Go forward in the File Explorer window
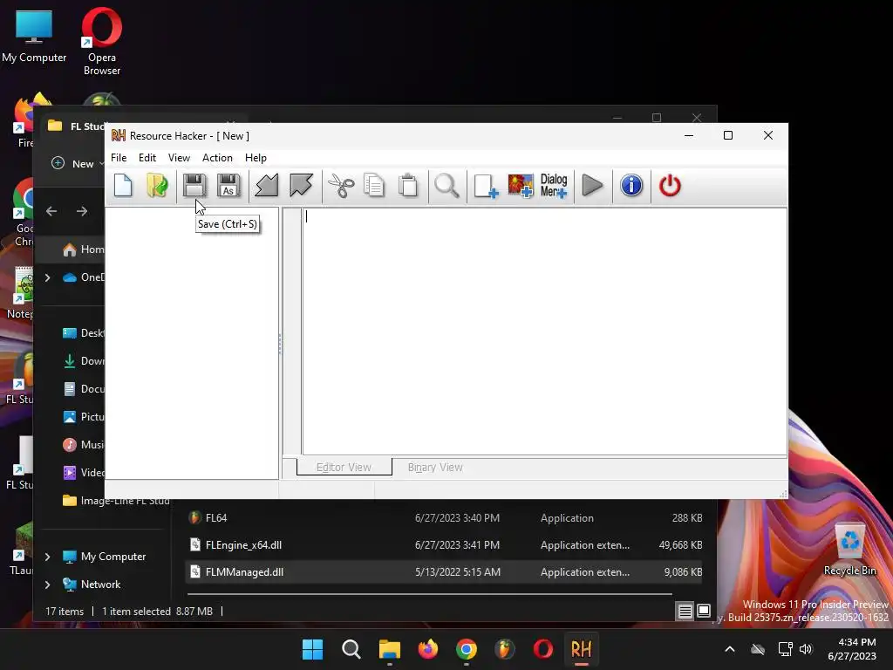This screenshot has height=670, width=893. [x=82, y=211]
